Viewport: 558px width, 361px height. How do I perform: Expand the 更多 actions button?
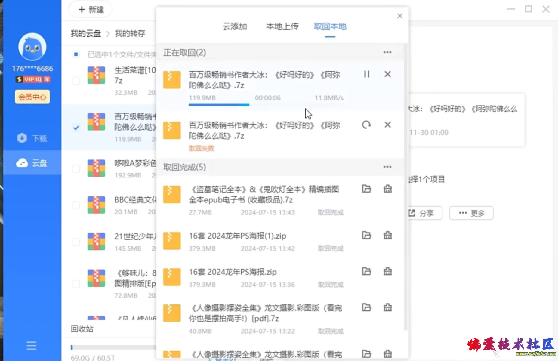click(471, 213)
